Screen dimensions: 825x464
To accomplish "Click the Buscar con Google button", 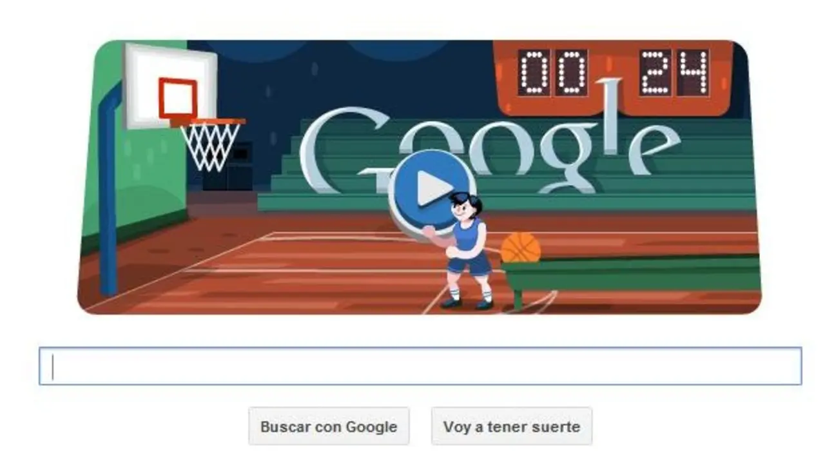I will click(329, 426).
